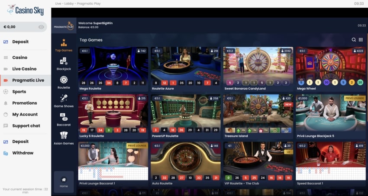
Task: Click the Pragmatic Play logo
Action: [x=64, y=26]
